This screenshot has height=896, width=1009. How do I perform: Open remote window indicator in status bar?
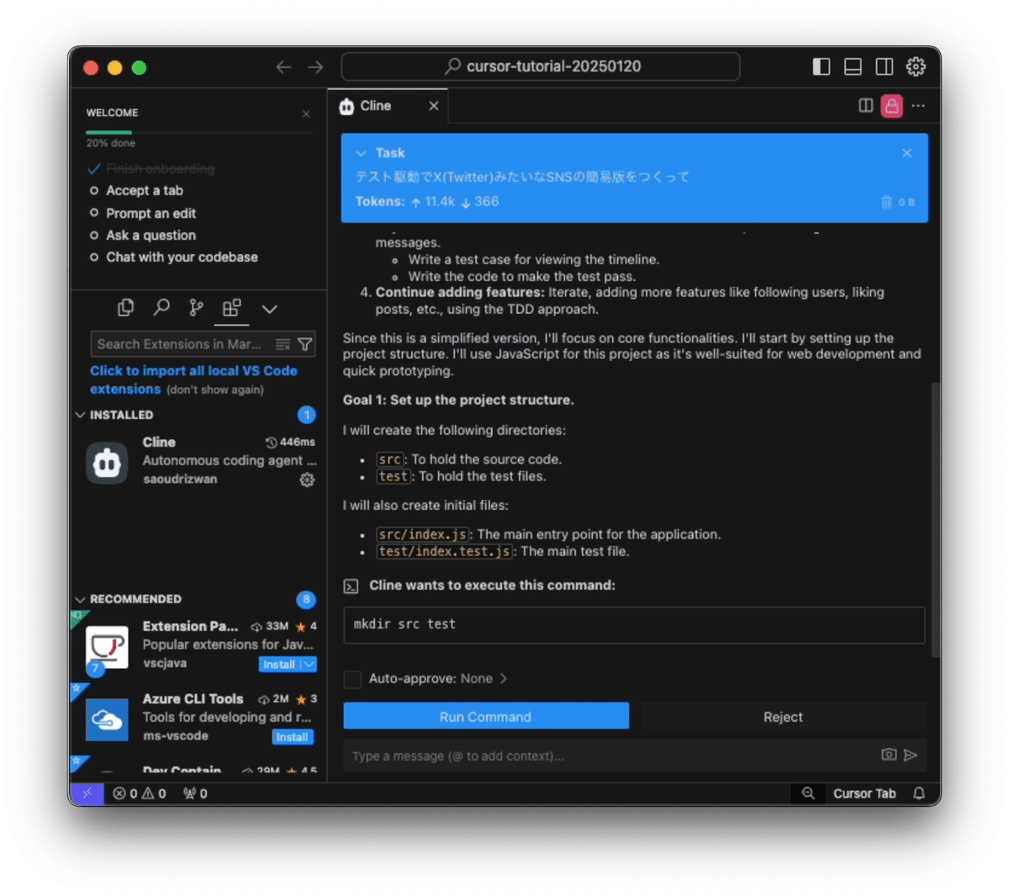click(87, 793)
